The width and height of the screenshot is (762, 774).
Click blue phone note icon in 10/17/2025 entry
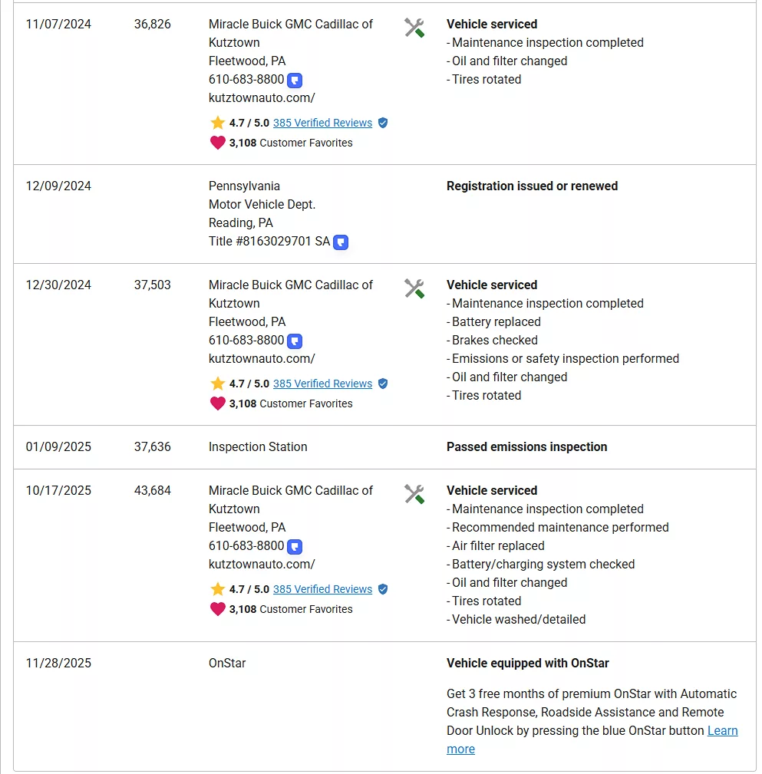coord(295,546)
